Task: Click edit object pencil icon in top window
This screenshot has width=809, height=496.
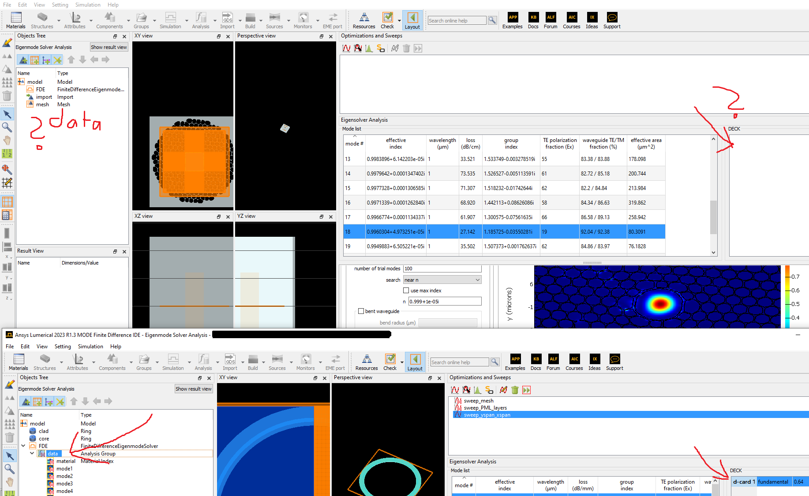Action: tap(7, 43)
